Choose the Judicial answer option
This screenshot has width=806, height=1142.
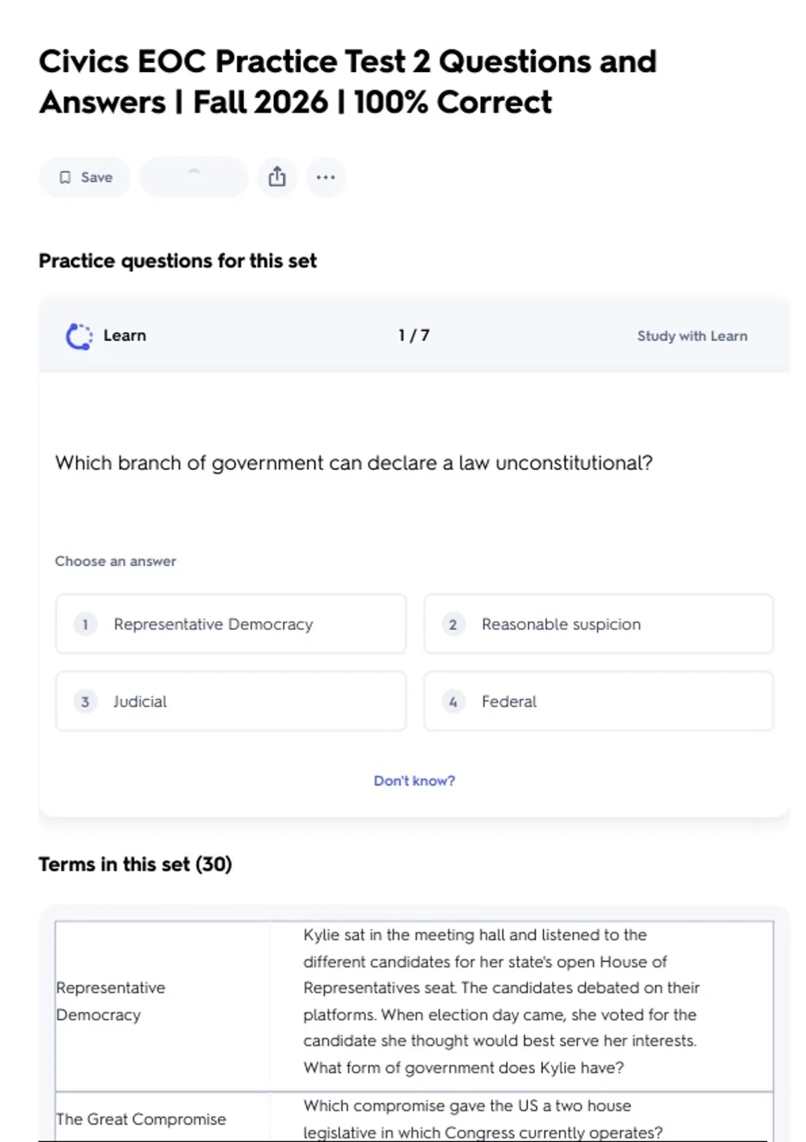point(230,701)
